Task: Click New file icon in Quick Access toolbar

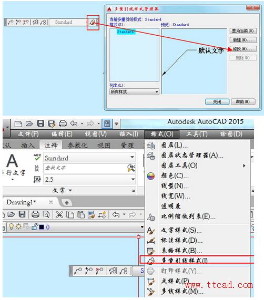Action: (18, 124)
